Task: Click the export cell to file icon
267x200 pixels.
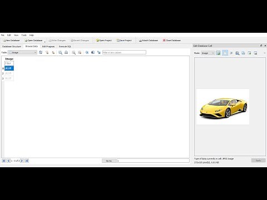Action: pos(255,53)
